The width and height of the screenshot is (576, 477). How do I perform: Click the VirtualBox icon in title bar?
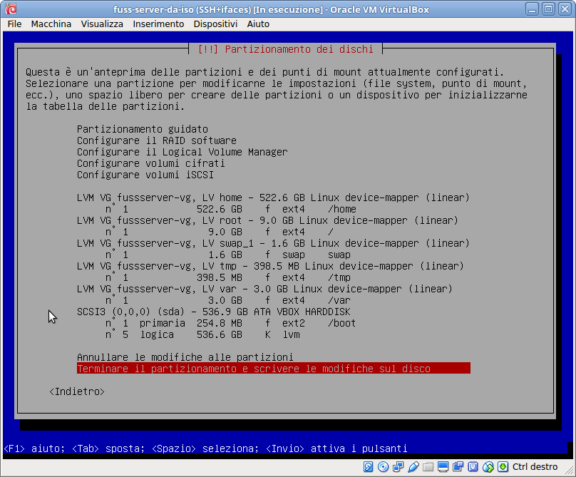coord(11,9)
